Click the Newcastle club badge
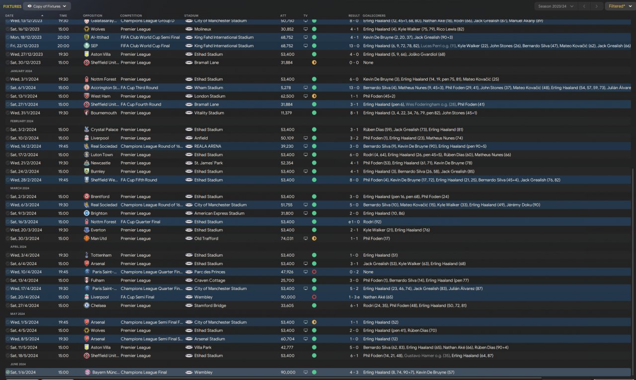The height and width of the screenshot is (380, 636). point(87,163)
